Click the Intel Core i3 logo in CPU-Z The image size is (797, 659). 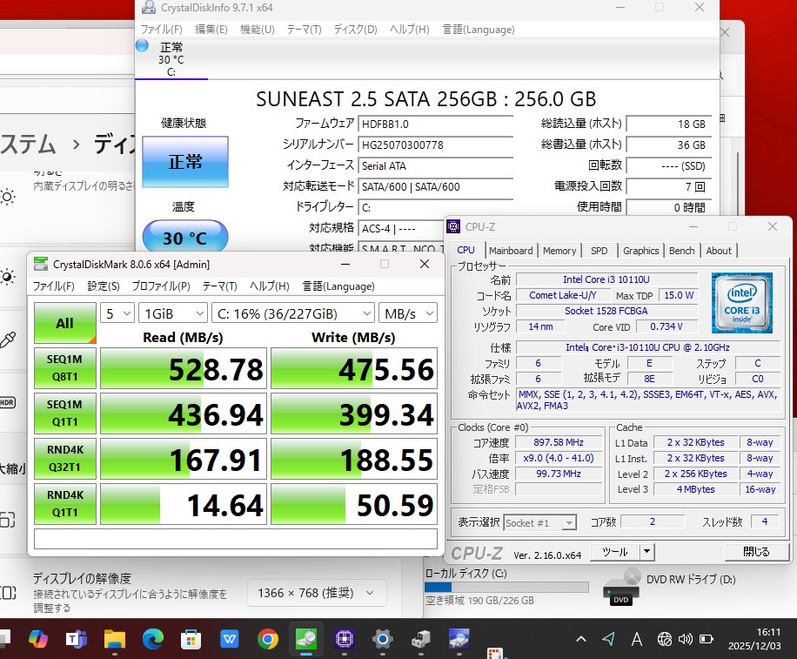pos(741,303)
